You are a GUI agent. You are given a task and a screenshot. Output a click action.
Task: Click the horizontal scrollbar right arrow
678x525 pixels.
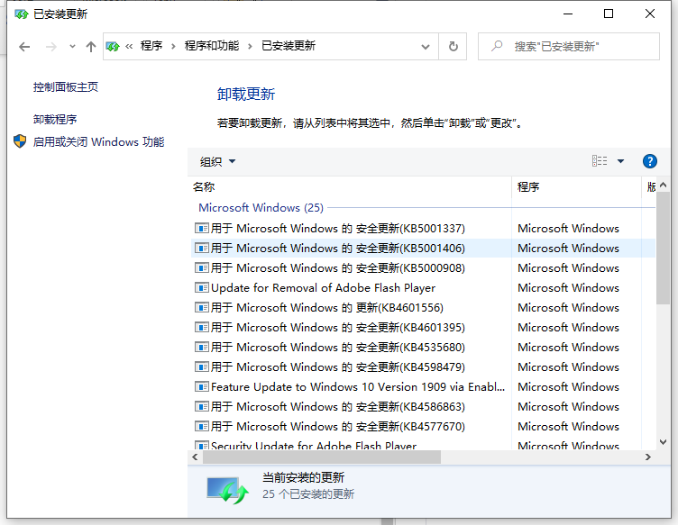[647, 457]
